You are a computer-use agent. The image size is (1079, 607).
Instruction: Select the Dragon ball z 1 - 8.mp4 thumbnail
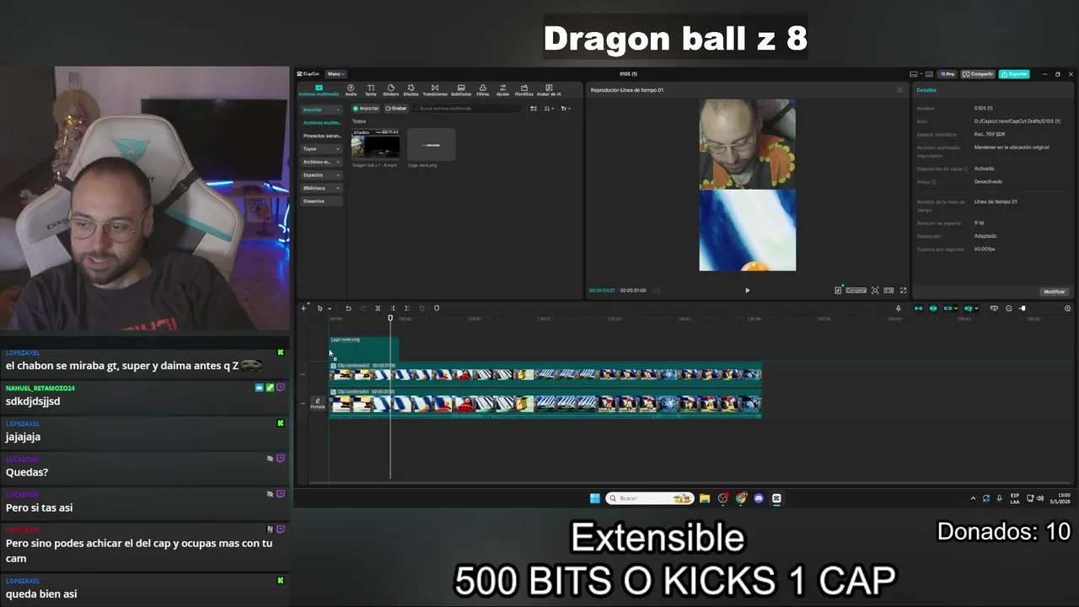coord(376,144)
